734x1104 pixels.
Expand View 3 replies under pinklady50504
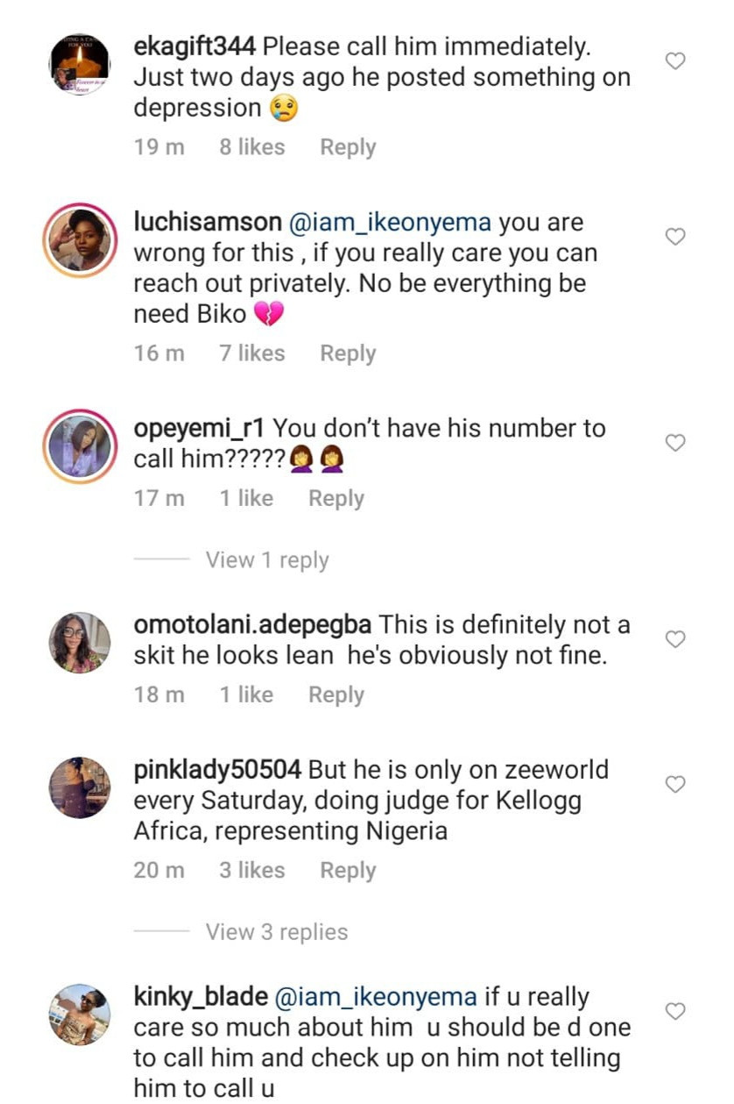click(276, 932)
